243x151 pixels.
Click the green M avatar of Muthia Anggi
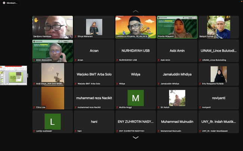click(x=135, y=98)
